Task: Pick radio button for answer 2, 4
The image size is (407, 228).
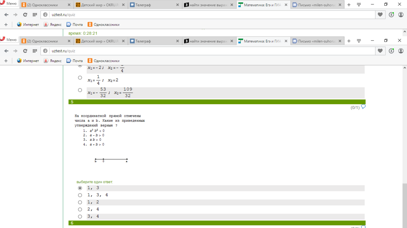Action: [80, 209]
